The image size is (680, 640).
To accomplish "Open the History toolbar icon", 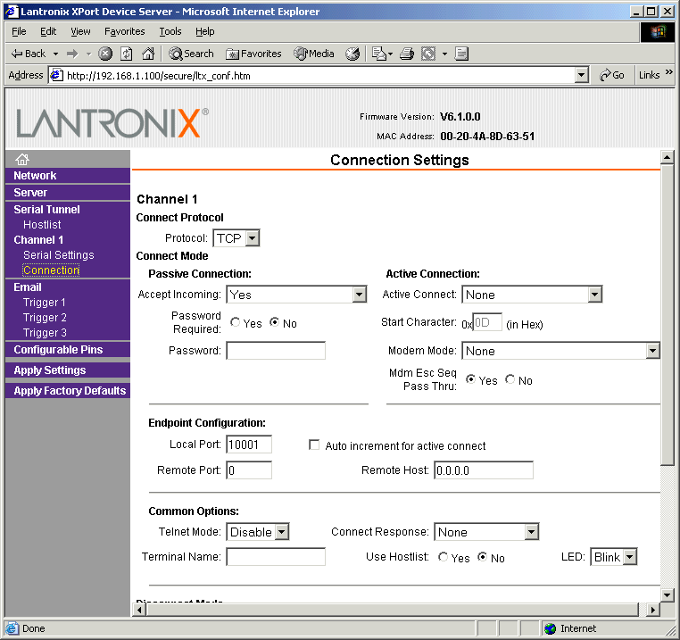I will click(352, 54).
